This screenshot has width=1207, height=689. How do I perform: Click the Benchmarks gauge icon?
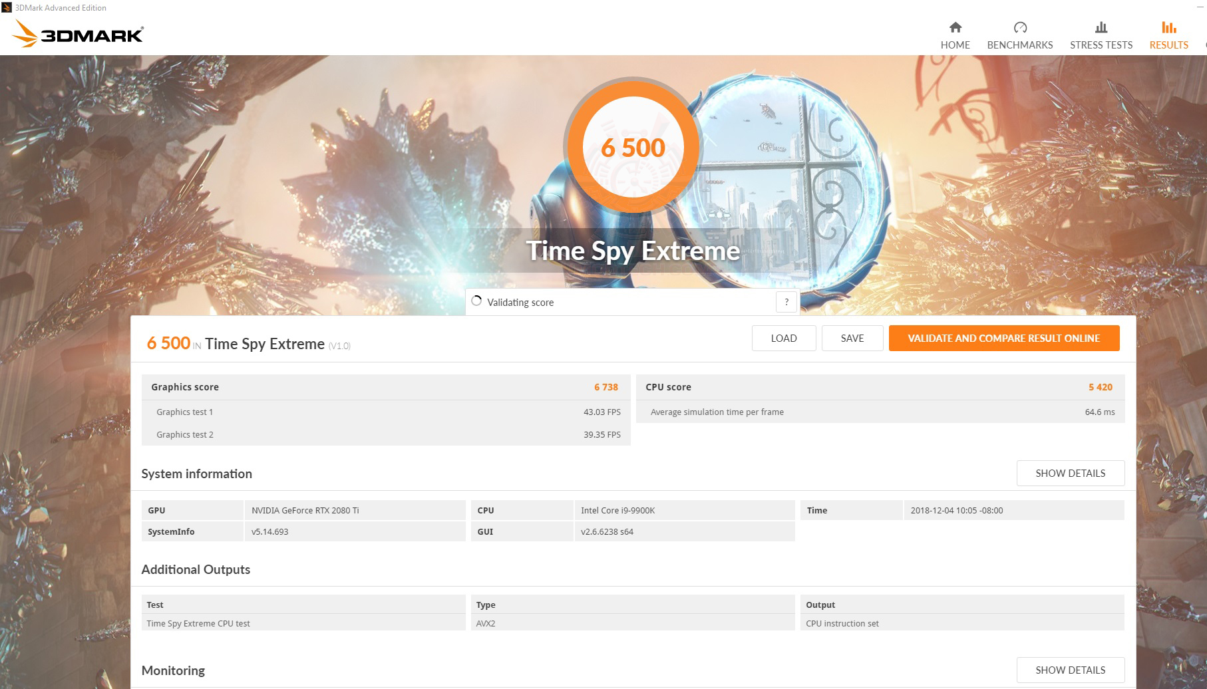[x=1020, y=27]
